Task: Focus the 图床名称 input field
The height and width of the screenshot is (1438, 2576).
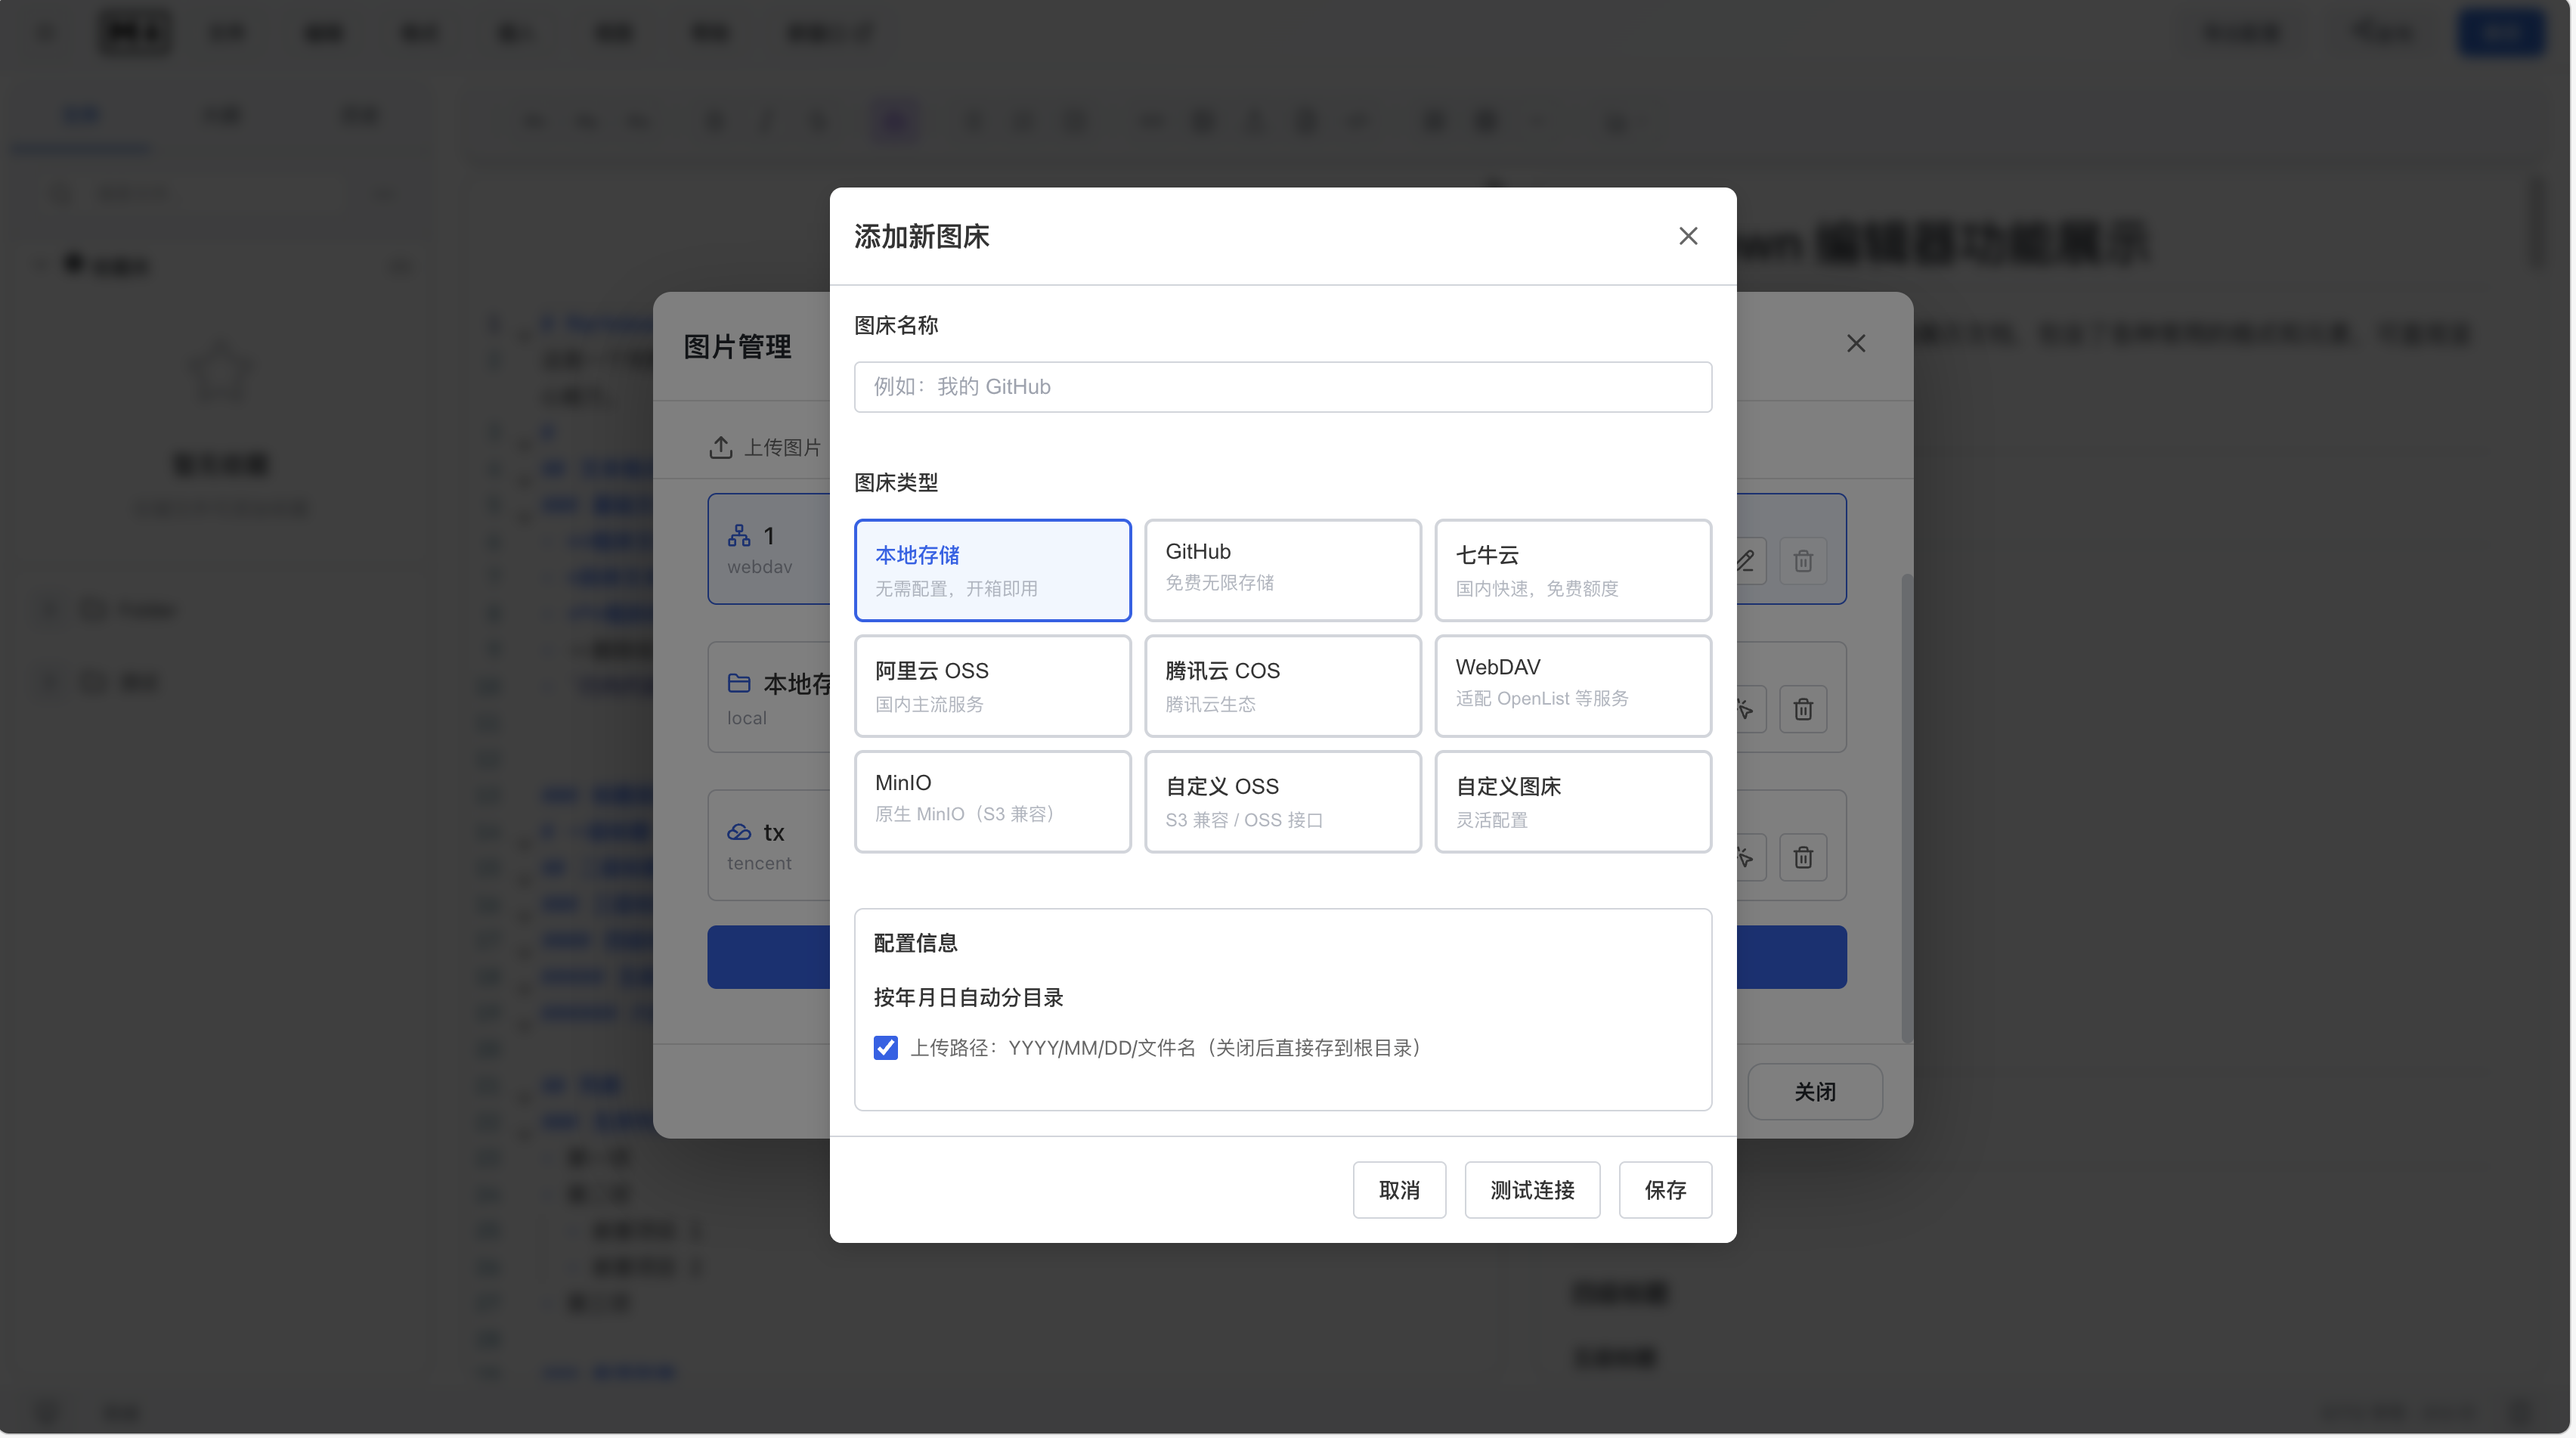Action: coord(1282,387)
